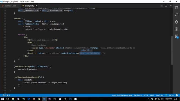
Task: Open the command prompt from the taskbar
Action: tap(55, 99)
